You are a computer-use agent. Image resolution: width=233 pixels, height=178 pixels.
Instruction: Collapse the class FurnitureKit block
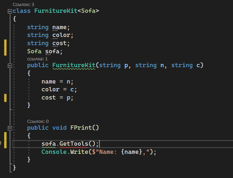(10, 11)
